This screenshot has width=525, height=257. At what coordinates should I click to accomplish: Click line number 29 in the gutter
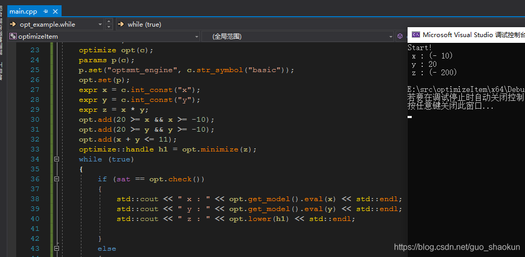click(35, 110)
